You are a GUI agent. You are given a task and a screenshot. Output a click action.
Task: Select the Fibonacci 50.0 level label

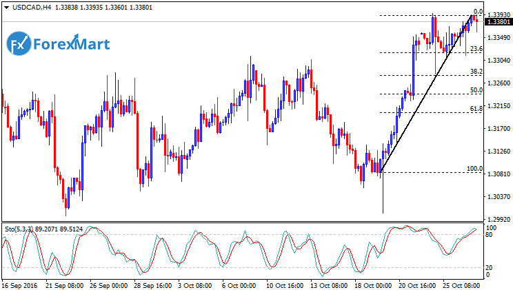click(476, 90)
